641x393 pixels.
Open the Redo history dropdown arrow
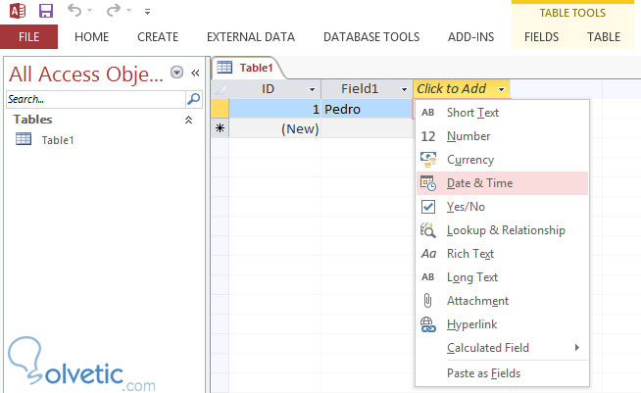click(128, 11)
